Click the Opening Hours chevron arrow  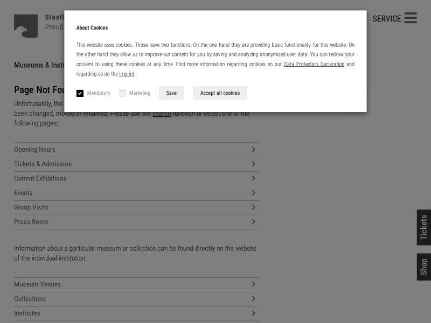pyautogui.click(x=253, y=150)
